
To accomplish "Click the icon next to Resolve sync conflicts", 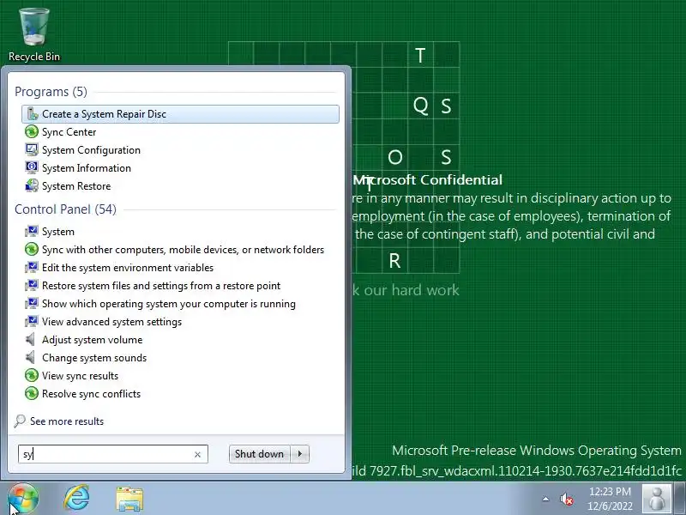I will coord(32,393).
